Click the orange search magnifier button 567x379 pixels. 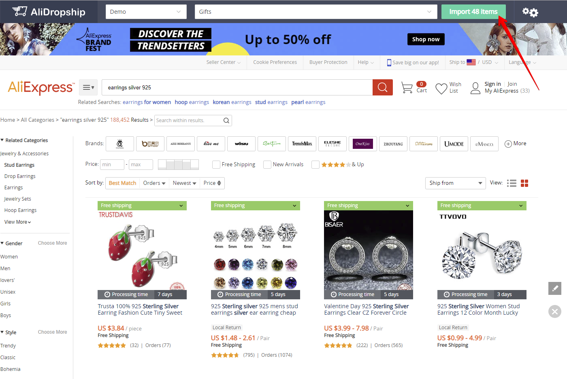(383, 87)
